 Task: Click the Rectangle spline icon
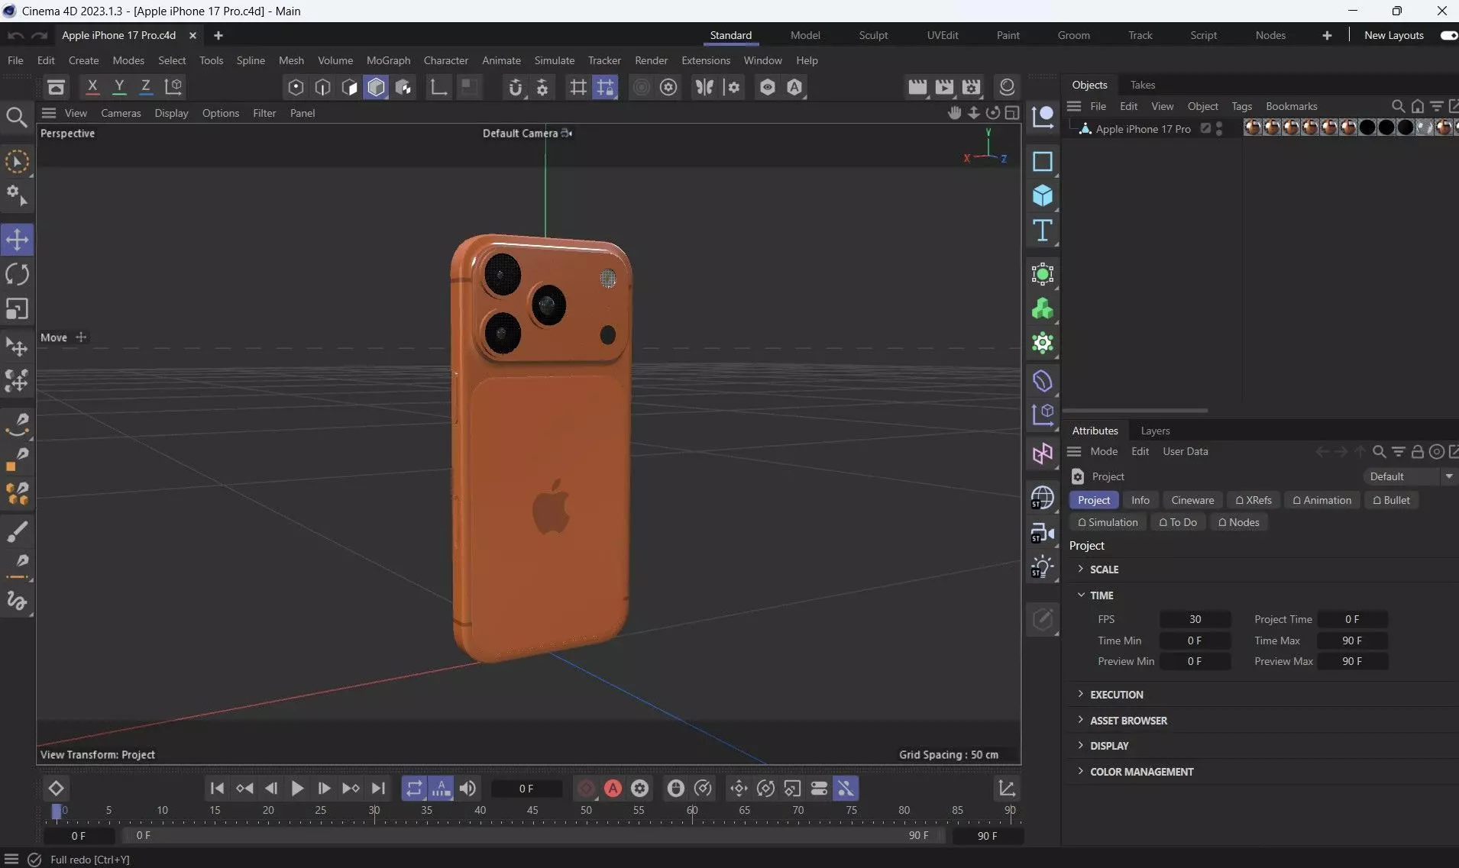click(1043, 161)
